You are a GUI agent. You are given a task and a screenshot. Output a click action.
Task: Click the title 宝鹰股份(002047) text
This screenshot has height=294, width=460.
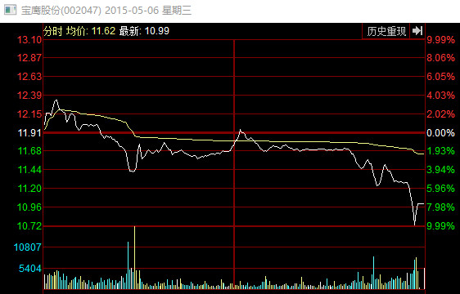pos(61,11)
